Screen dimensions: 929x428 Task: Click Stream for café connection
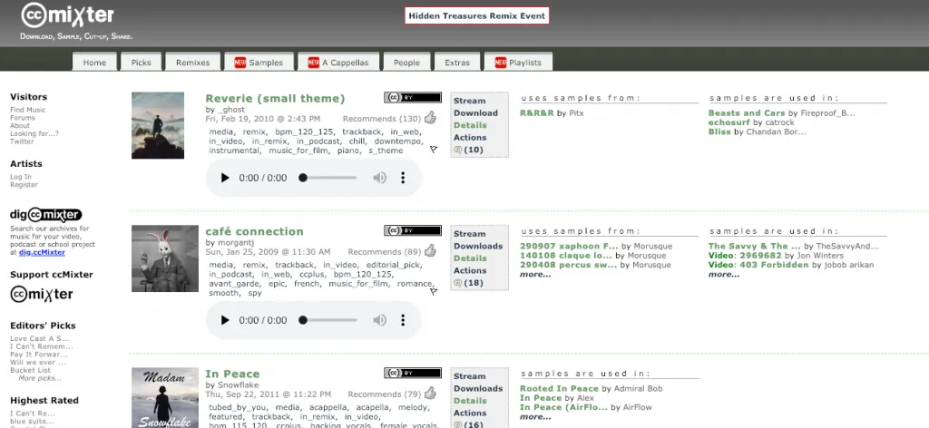click(469, 234)
